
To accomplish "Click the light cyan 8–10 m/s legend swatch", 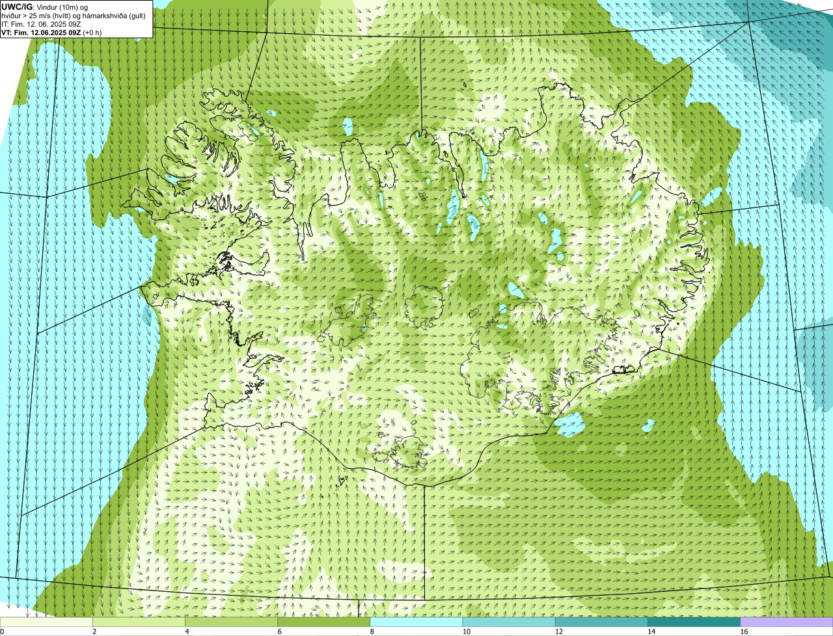I will (x=416, y=622).
